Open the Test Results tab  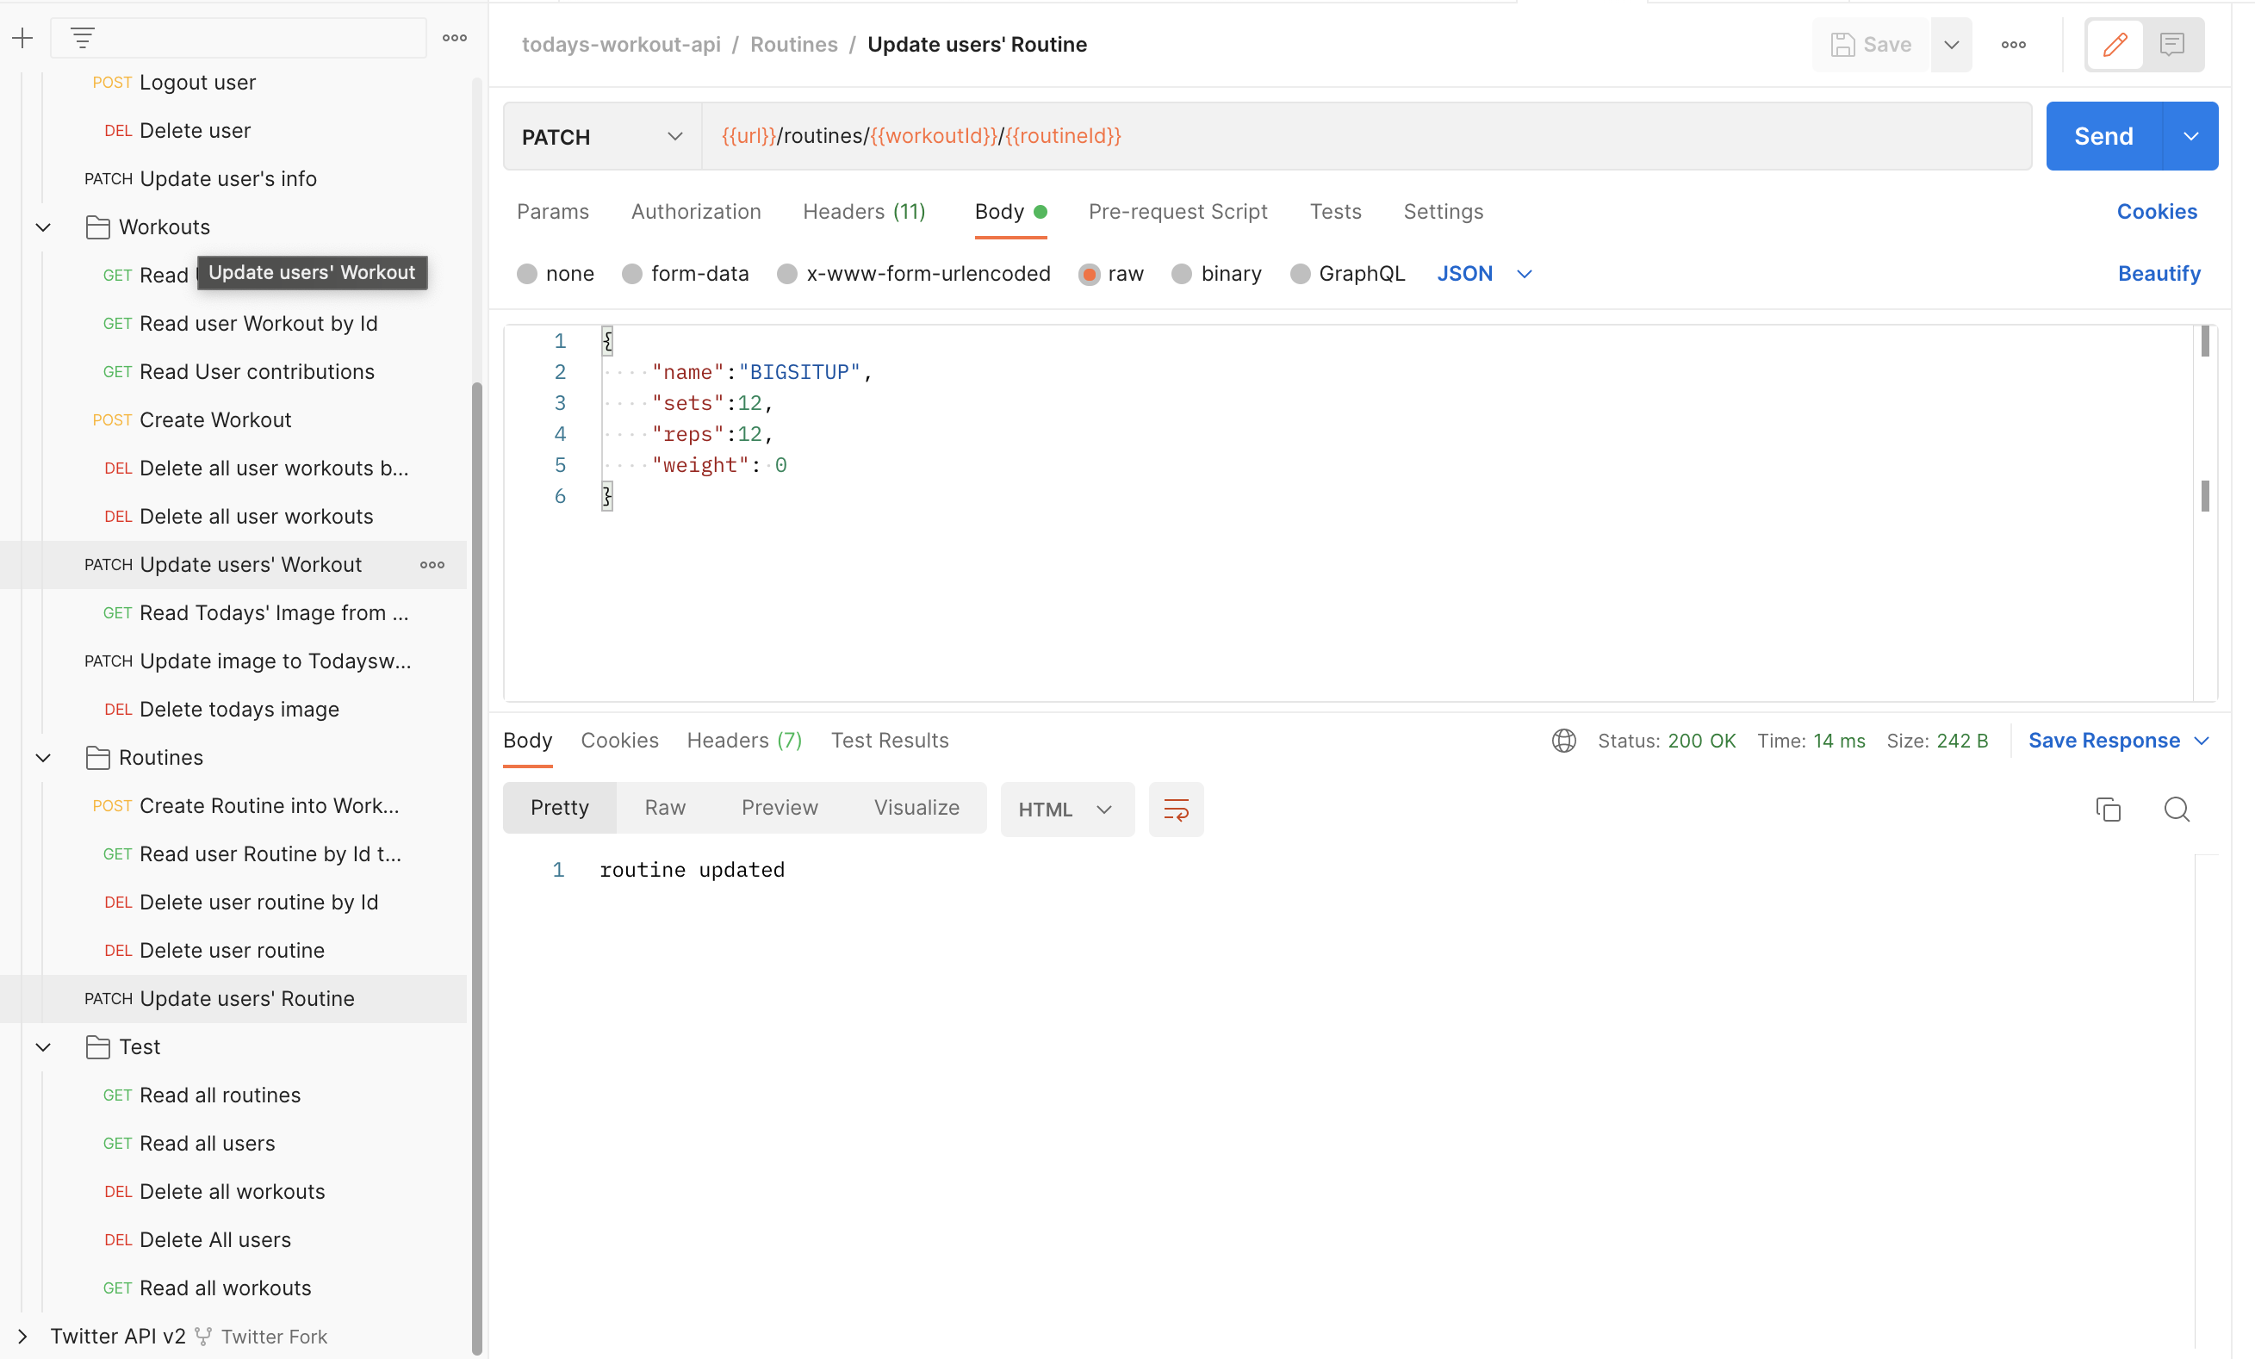click(890, 741)
